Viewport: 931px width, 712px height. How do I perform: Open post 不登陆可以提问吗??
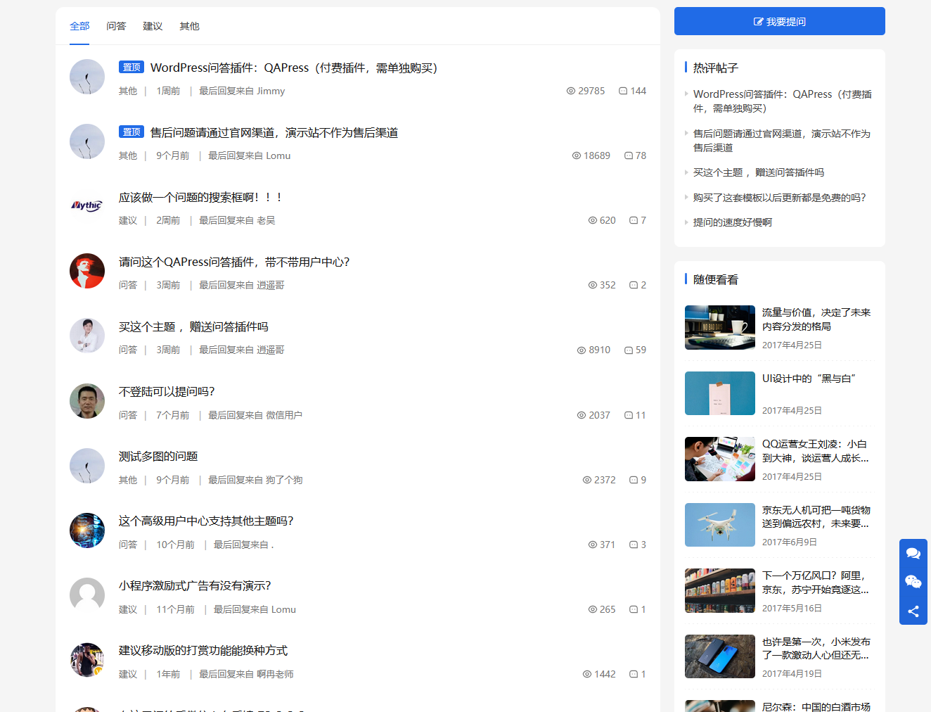[167, 392]
